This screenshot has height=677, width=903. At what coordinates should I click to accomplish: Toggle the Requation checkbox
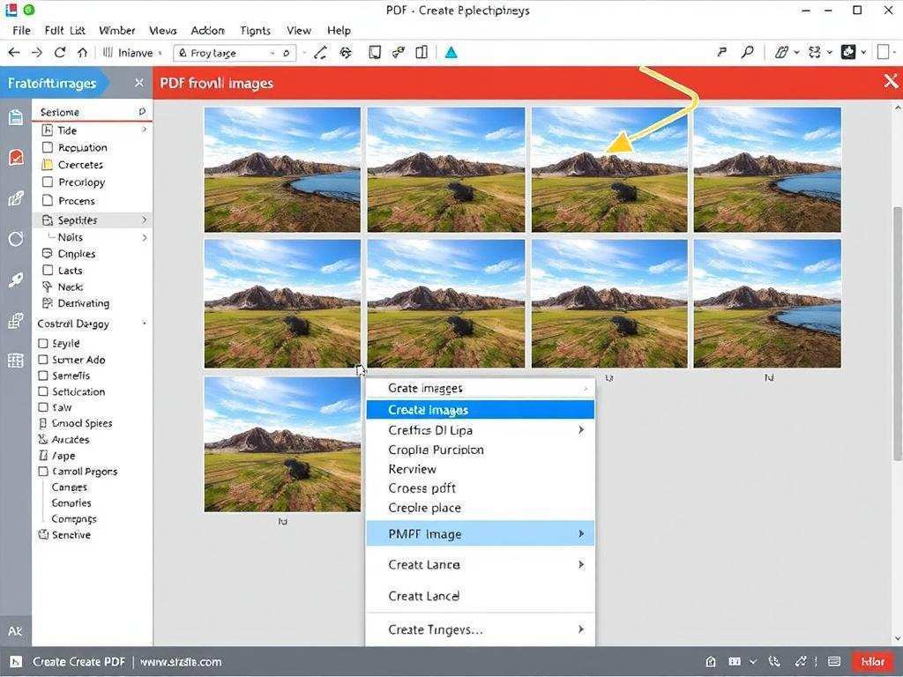[48, 148]
